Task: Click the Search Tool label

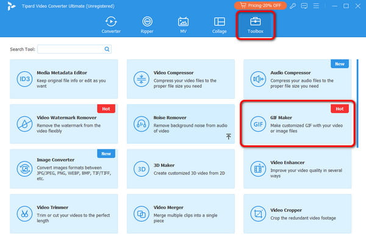Action: pos(23,49)
